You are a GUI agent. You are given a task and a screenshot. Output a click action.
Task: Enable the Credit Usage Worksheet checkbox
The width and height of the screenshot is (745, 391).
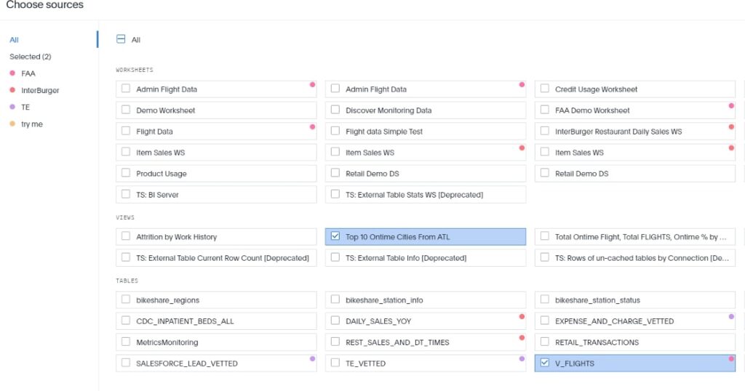(545, 89)
